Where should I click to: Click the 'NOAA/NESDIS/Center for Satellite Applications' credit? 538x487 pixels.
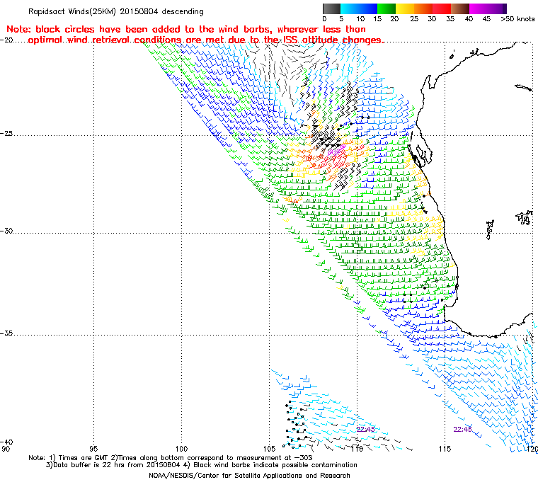[249, 476]
